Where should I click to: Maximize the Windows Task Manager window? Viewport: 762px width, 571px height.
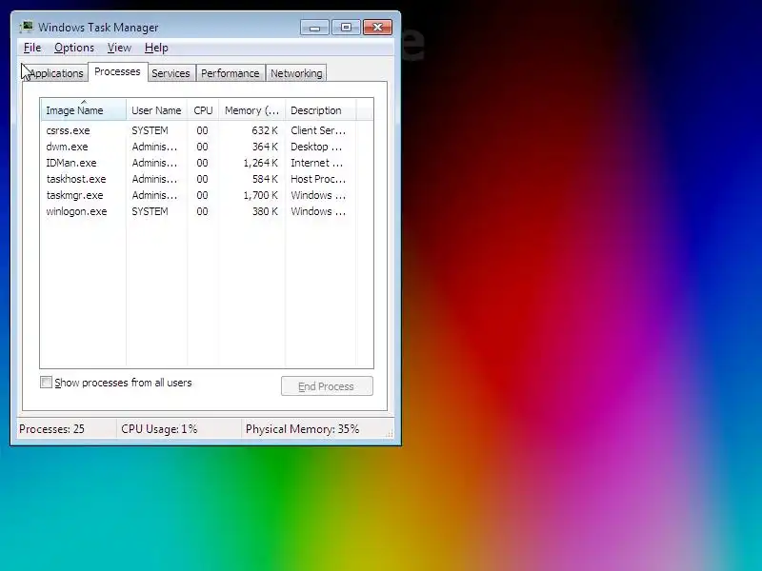coord(346,28)
